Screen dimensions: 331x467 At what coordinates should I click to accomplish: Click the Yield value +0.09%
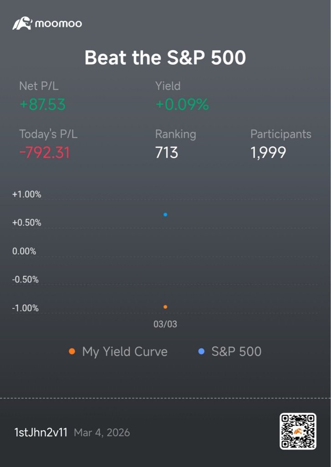182,104
